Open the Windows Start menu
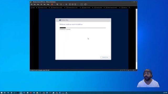This screenshot has height=94, width=168. (x=2, y=93)
